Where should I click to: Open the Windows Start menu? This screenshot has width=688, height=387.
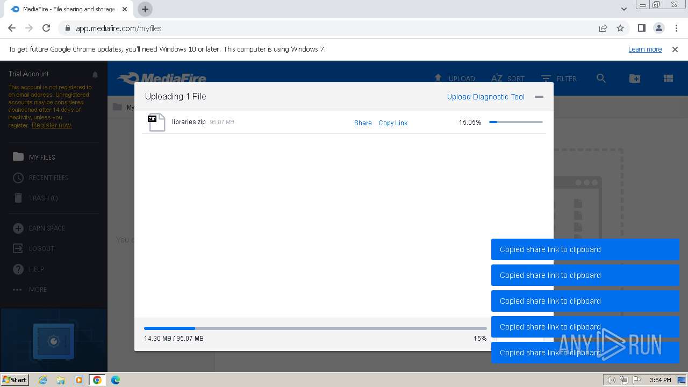pyautogui.click(x=15, y=379)
